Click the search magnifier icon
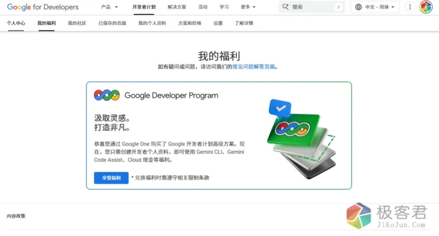This screenshot has height=236, width=439. pos(285,7)
